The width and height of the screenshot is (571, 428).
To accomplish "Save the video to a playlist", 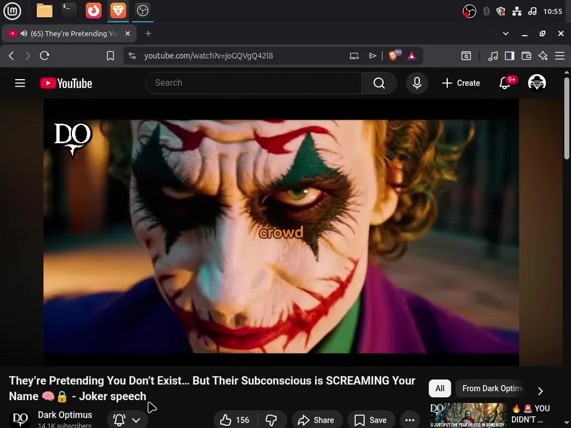I will 371,420.
